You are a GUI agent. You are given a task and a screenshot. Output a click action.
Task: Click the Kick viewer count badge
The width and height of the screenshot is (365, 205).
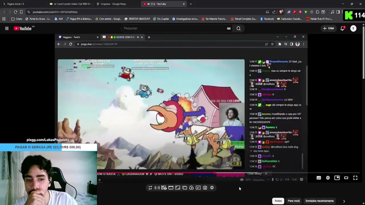pyautogui.click(x=354, y=15)
